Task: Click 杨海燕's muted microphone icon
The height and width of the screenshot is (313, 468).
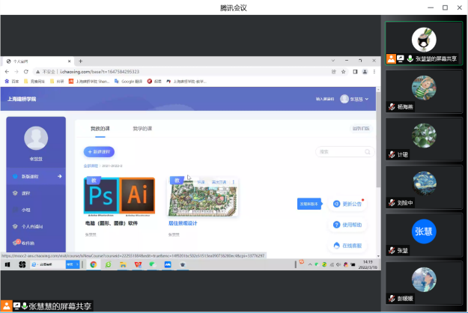Action: tap(392, 108)
